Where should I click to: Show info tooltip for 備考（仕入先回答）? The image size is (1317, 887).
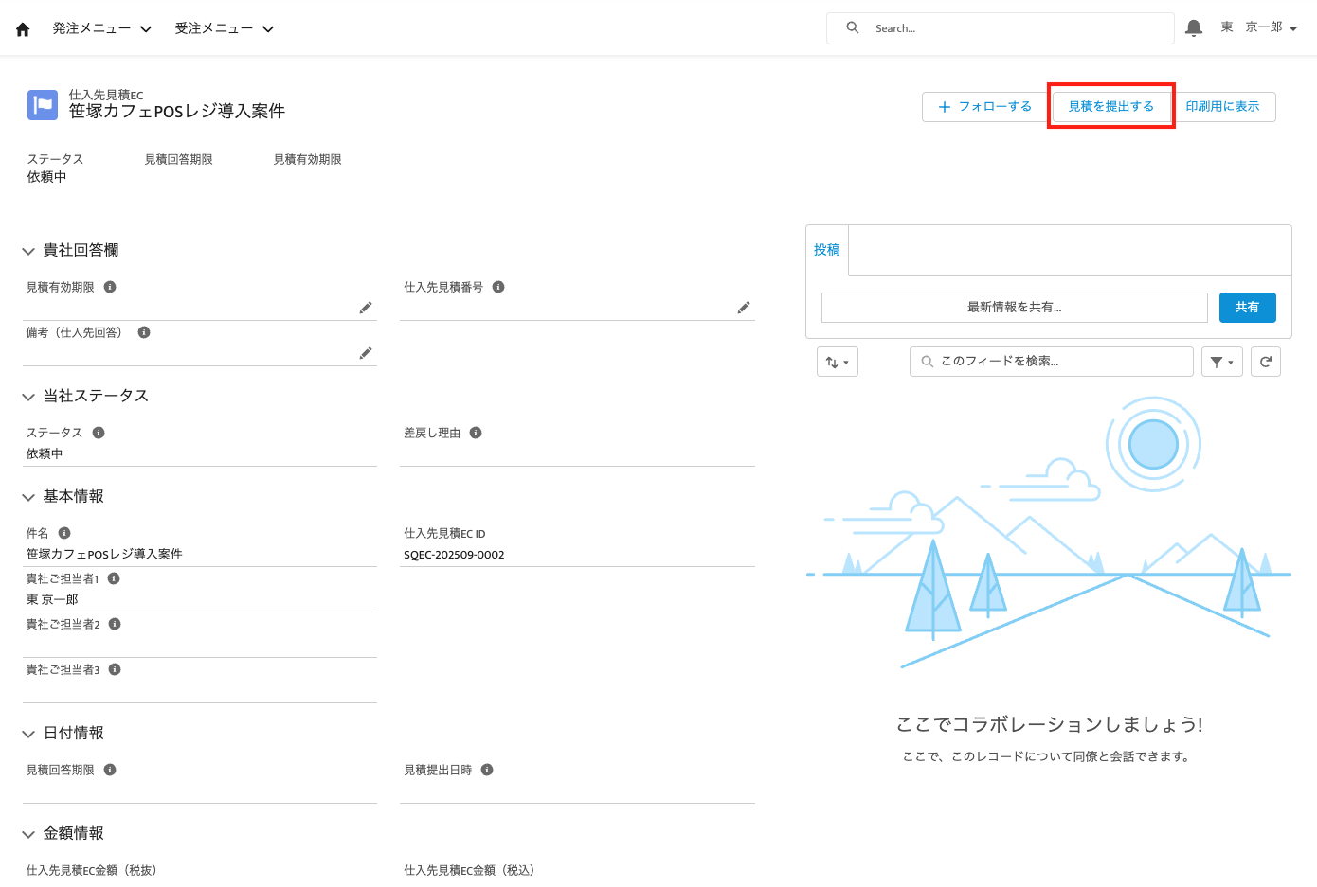tap(144, 332)
